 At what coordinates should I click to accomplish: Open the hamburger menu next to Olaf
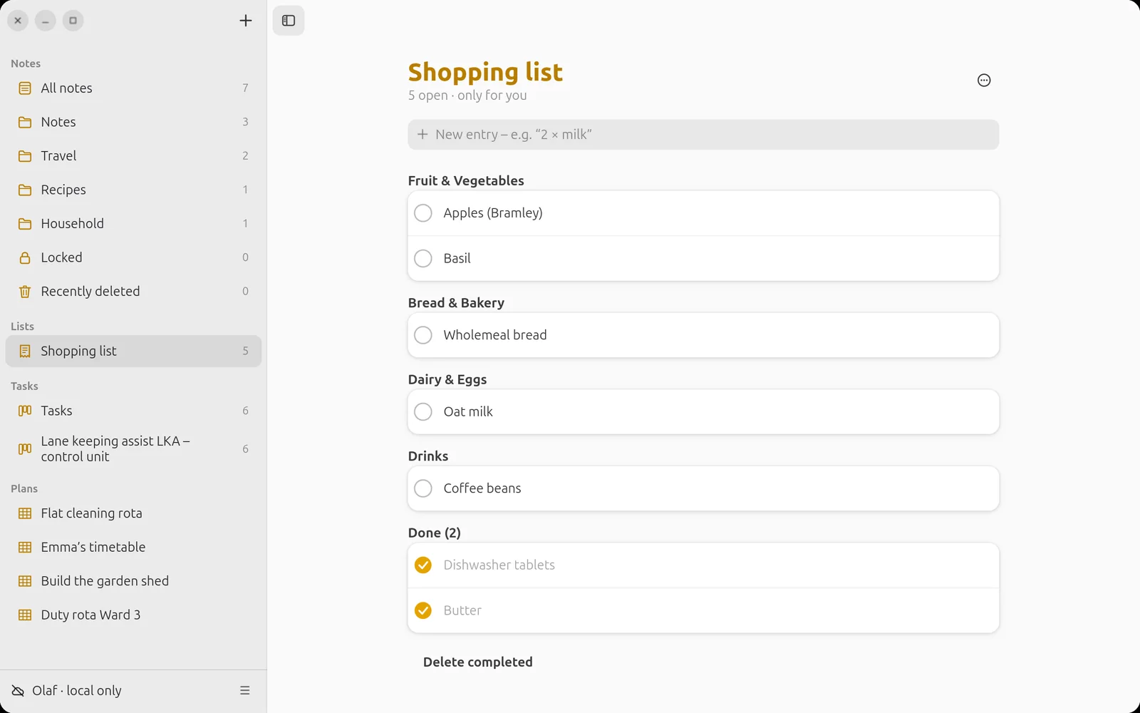point(245,690)
